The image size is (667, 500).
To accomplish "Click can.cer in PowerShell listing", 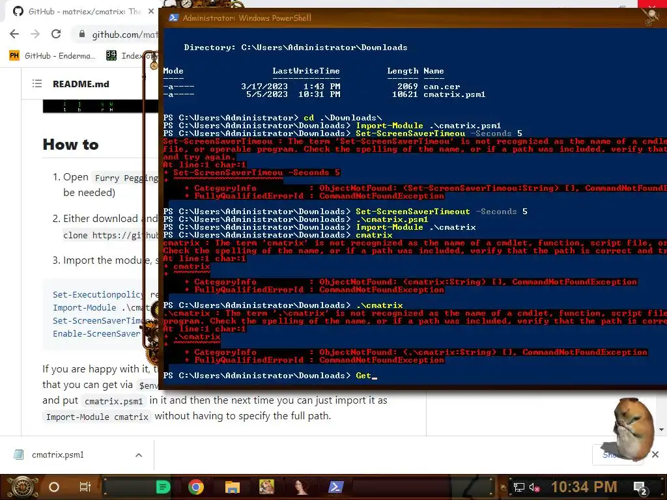I will click(442, 87).
